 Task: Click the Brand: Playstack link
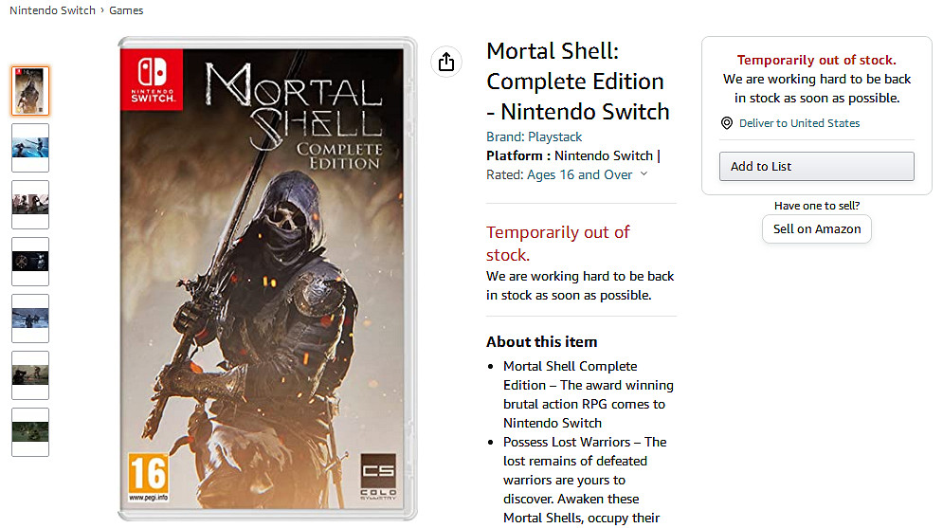[x=534, y=137]
